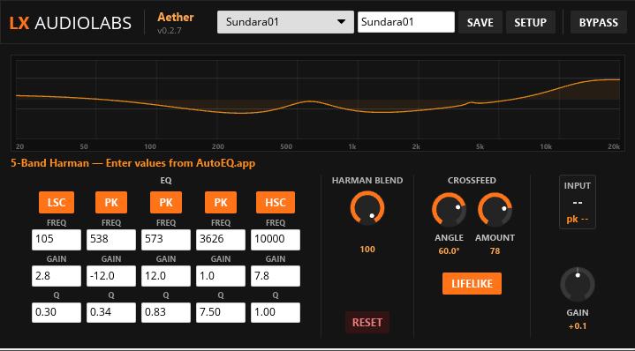The height and width of the screenshot is (351, 635).
Task: Edit the Q field showing 0.34
Action: click(x=111, y=312)
